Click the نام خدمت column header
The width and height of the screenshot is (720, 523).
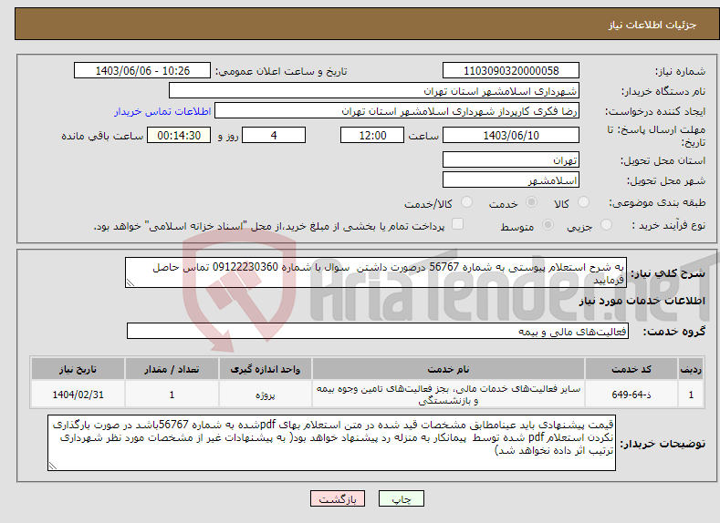[x=448, y=369]
